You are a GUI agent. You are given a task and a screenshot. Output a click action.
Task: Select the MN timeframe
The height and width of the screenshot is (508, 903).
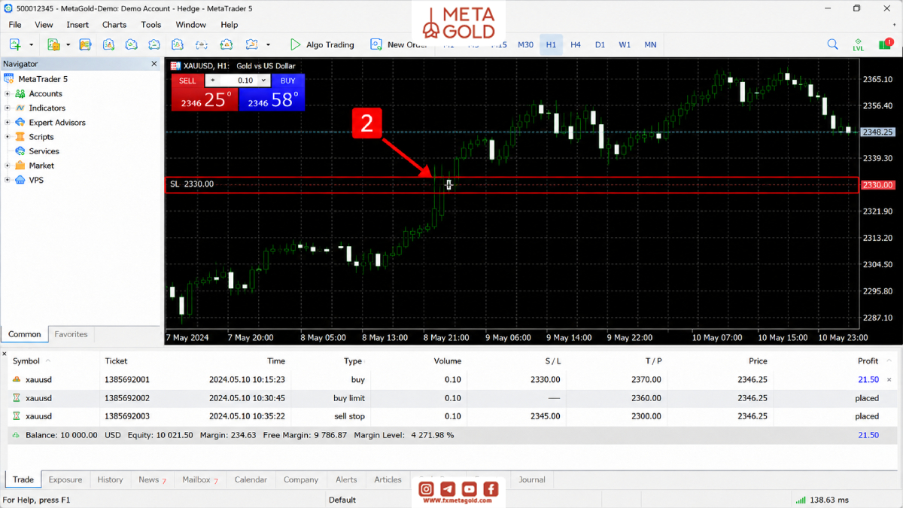coord(650,44)
